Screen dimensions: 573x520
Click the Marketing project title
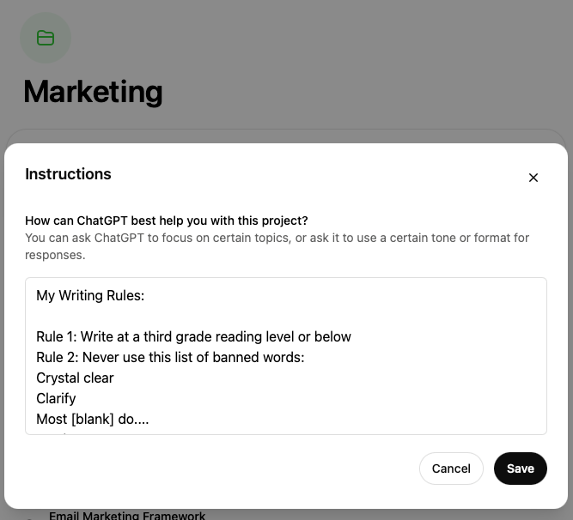93,92
